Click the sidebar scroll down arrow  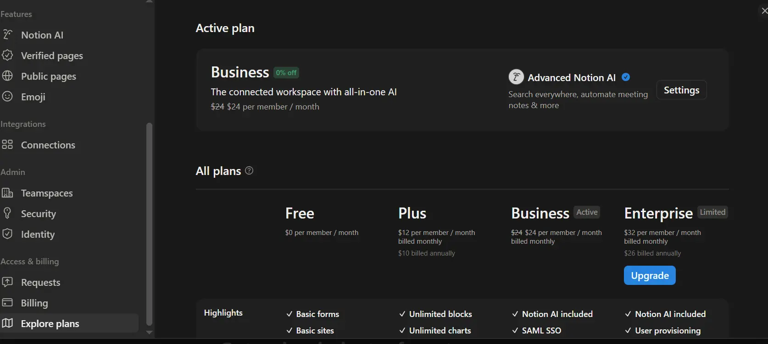point(149,333)
